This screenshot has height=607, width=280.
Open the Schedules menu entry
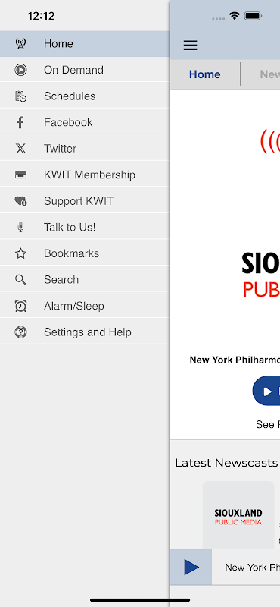(x=85, y=96)
